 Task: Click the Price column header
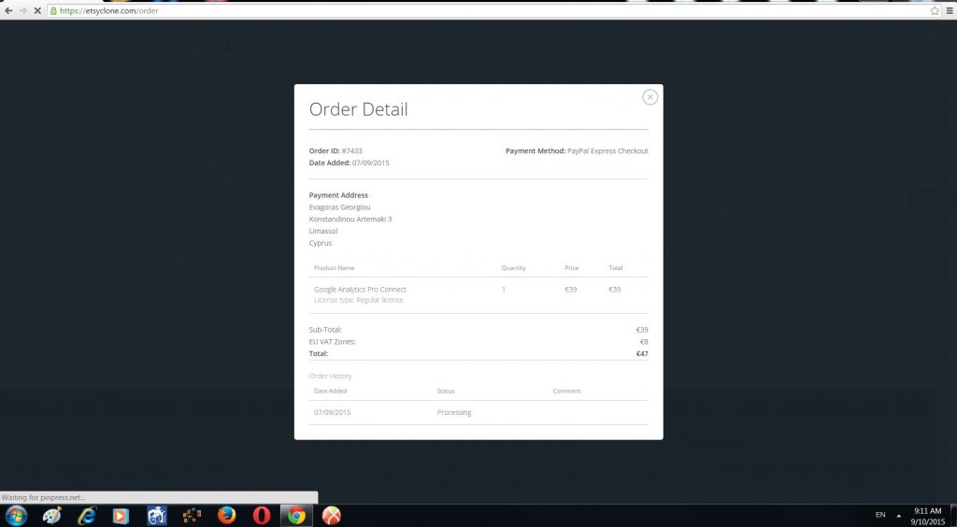572,268
